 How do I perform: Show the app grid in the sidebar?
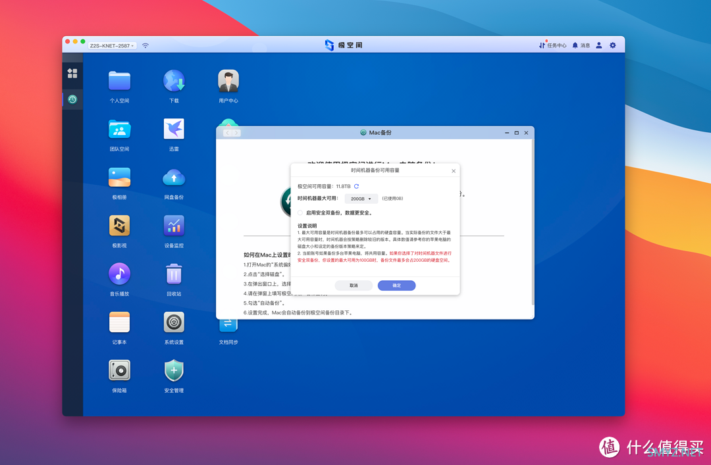point(72,74)
